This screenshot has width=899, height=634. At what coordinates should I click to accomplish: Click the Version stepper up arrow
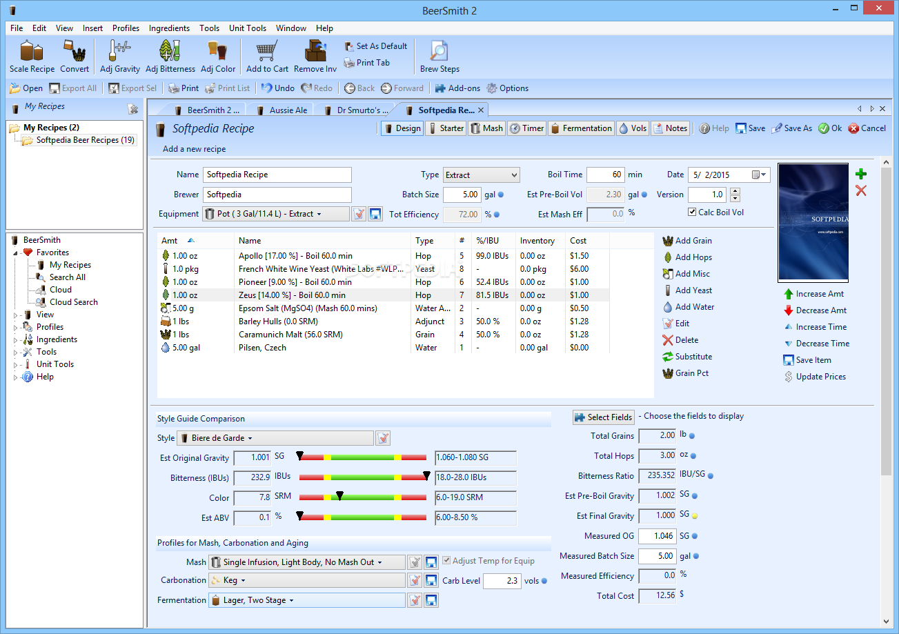pos(735,191)
